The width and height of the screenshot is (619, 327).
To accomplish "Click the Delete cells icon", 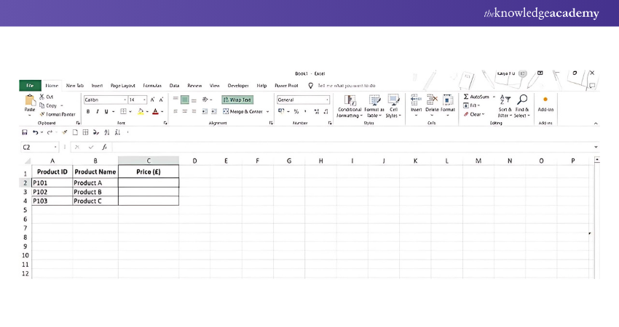I will tap(432, 101).
